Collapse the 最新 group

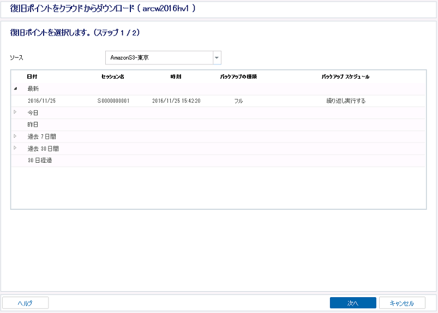16,88
